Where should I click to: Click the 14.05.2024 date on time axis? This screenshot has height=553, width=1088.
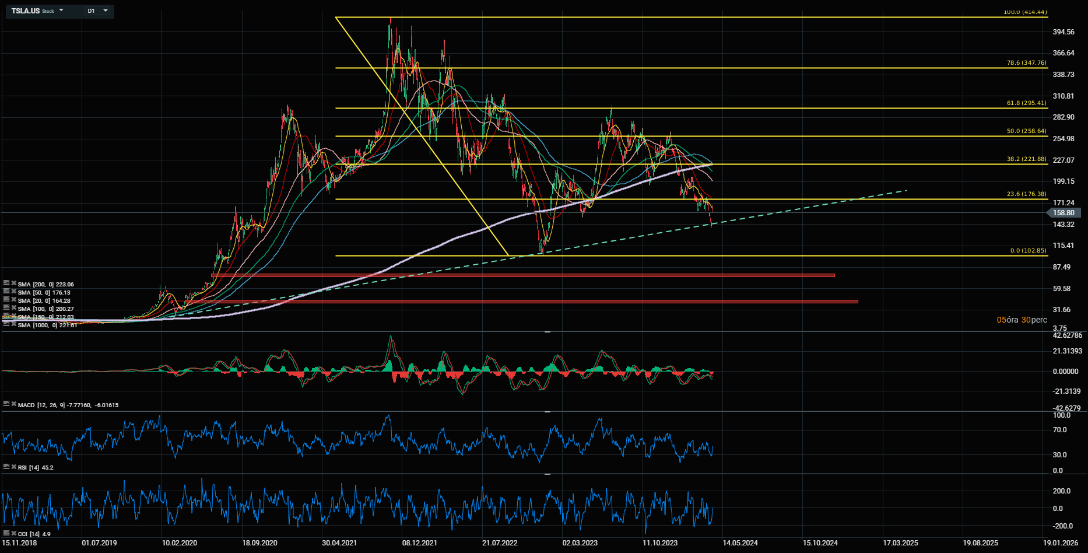coord(740,543)
